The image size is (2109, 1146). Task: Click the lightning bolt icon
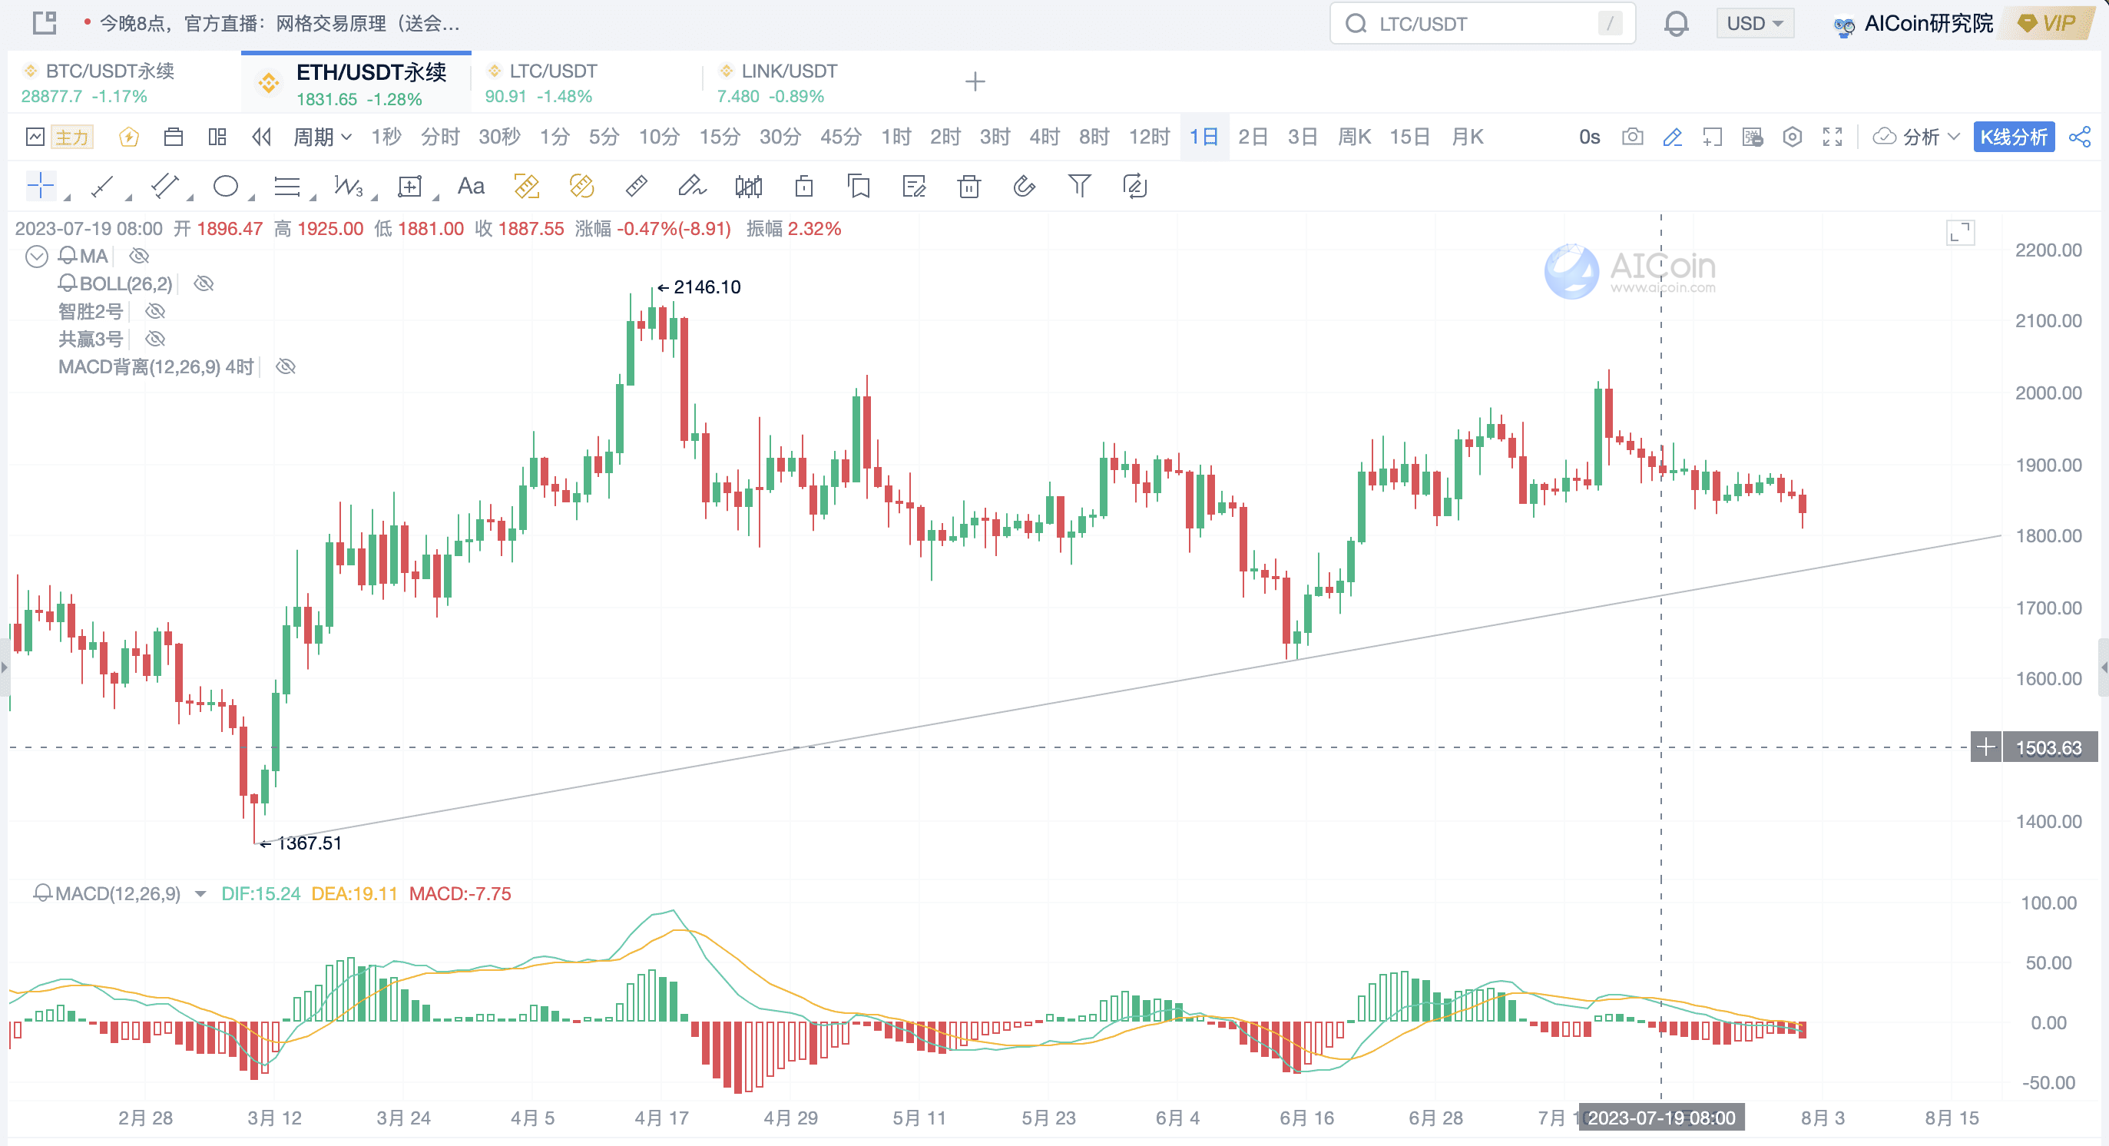(x=128, y=137)
